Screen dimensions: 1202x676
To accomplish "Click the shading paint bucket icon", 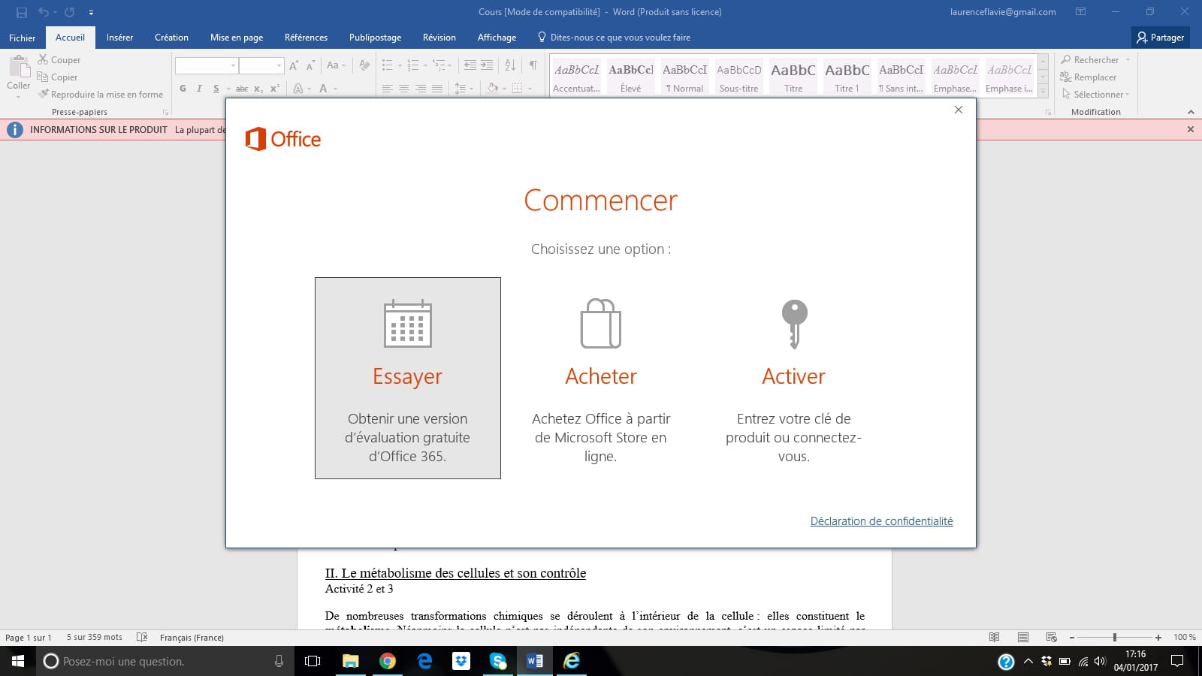I will pyautogui.click(x=493, y=89).
